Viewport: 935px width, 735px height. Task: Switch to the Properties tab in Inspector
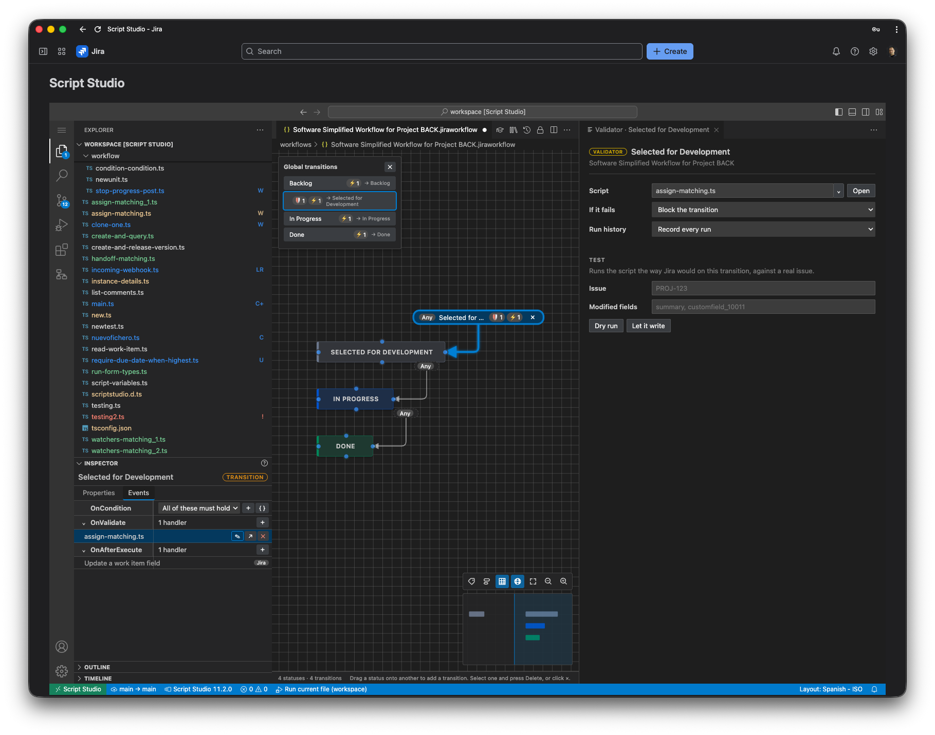click(99, 493)
